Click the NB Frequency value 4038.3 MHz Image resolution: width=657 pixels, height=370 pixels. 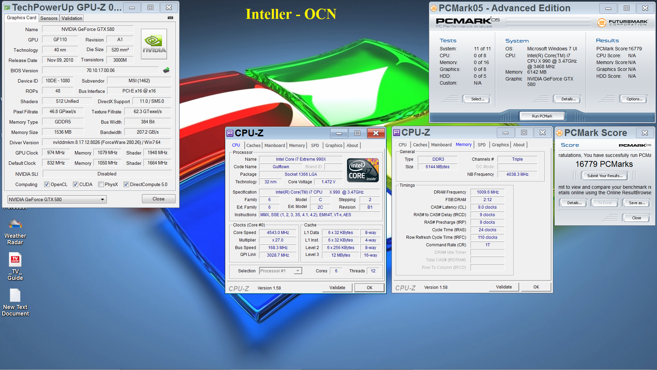click(x=517, y=174)
